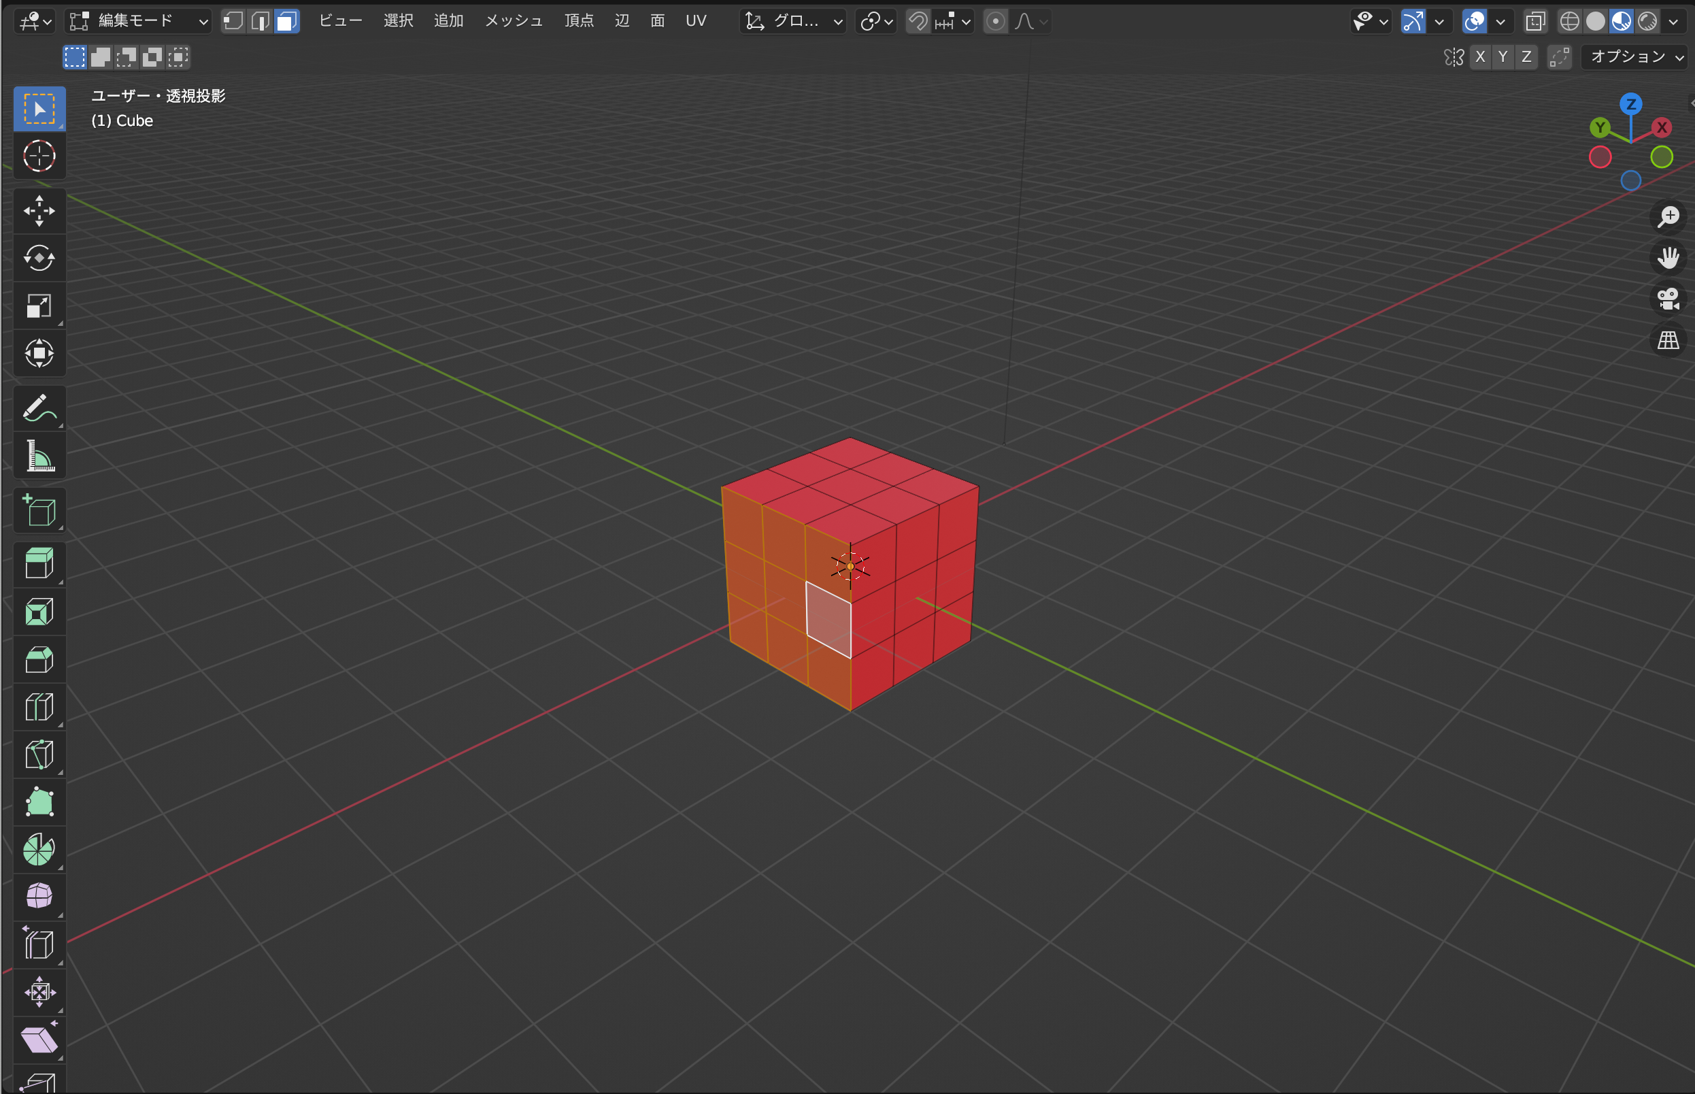Open the 頂点 menu

[579, 21]
